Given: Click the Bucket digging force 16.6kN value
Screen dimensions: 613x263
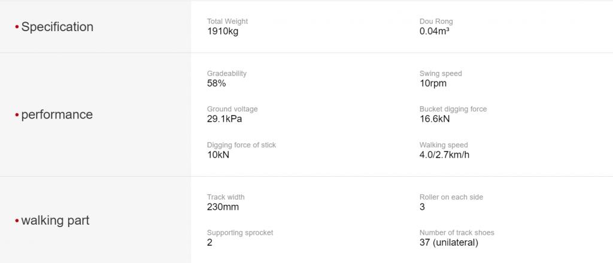Looking at the screenshot, I should click(x=435, y=119).
